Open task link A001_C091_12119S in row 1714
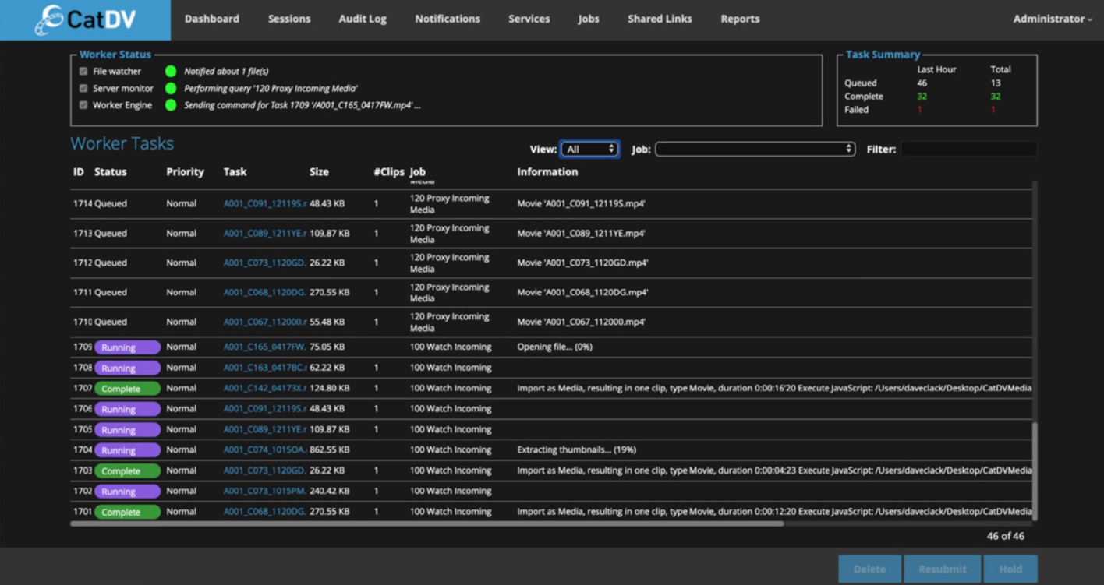Viewport: 1104px width, 585px height. pyautogui.click(x=265, y=204)
